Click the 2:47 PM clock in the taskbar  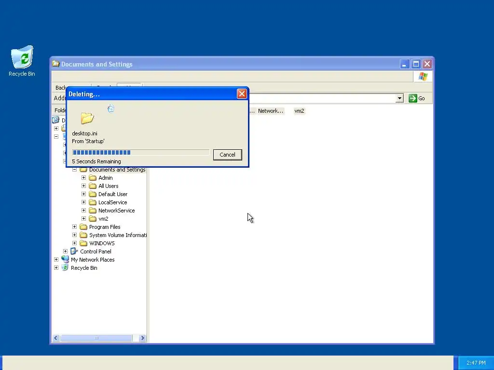[476, 363]
